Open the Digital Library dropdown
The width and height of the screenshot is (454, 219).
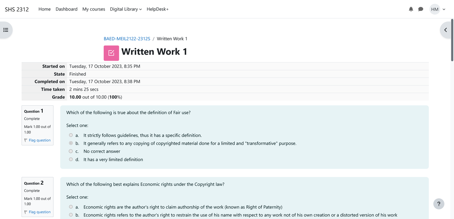click(125, 9)
